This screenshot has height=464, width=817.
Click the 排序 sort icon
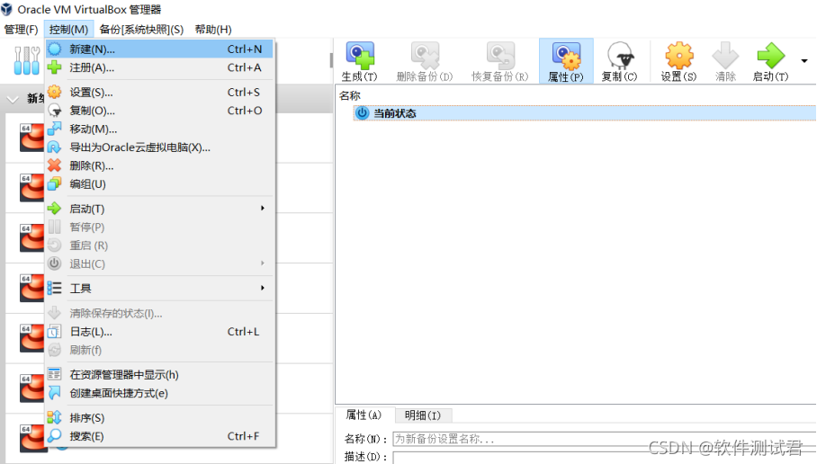coord(55,417)
